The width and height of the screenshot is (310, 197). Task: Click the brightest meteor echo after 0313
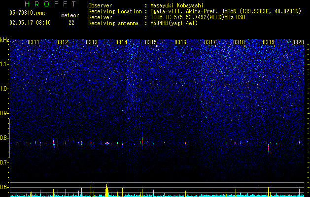pos(107,143)
